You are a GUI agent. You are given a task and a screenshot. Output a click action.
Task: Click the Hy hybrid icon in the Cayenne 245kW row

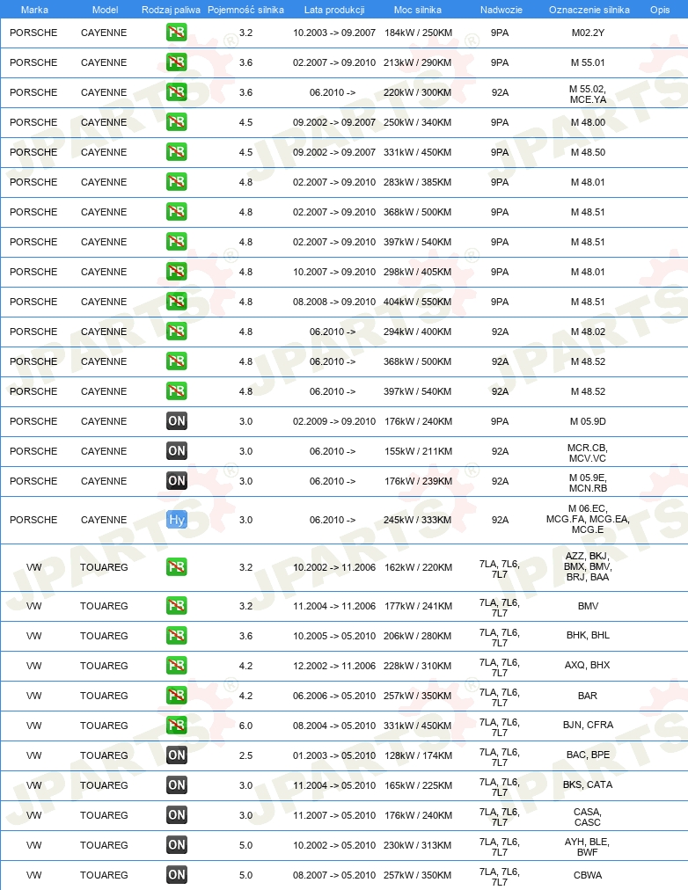(177, 520)
